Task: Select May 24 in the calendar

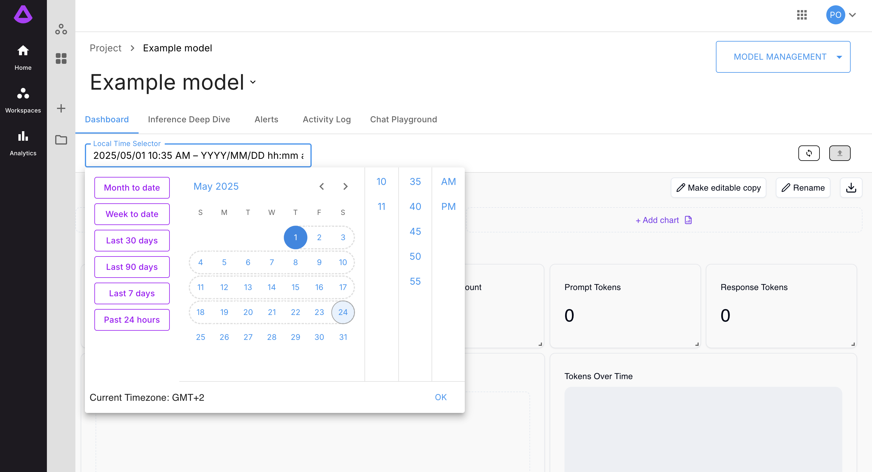Action: click(343, 312)
